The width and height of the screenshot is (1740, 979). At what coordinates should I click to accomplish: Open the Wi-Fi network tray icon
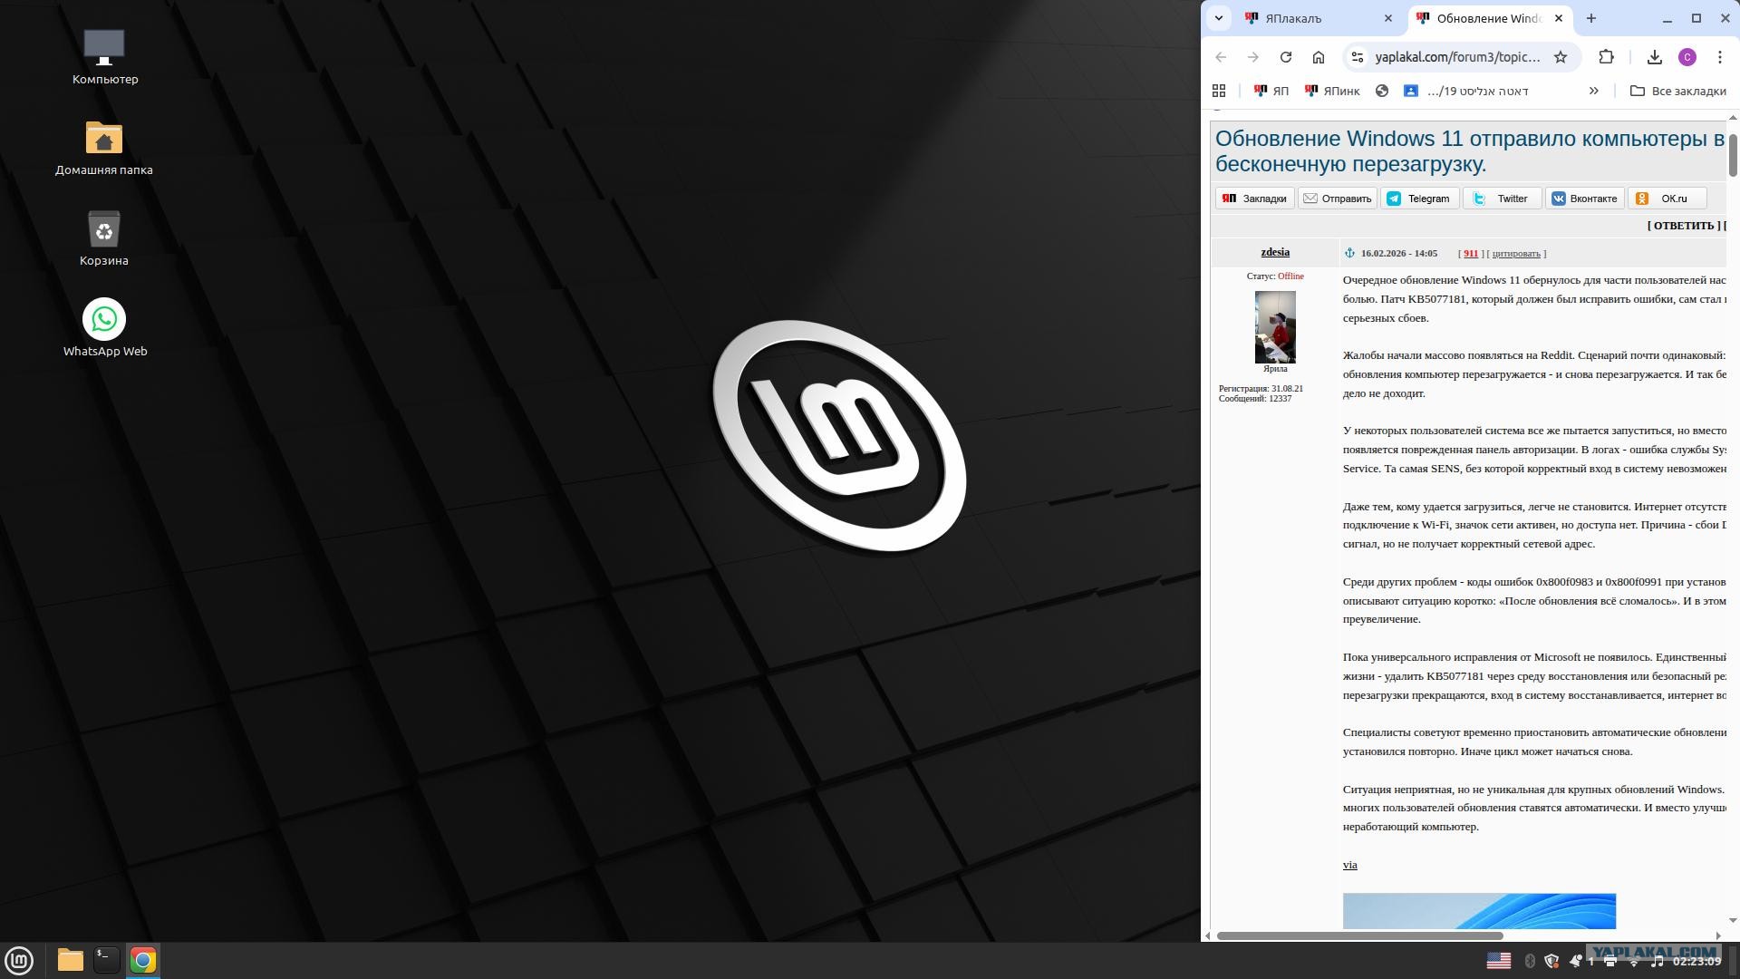(x=1634, y=961)
